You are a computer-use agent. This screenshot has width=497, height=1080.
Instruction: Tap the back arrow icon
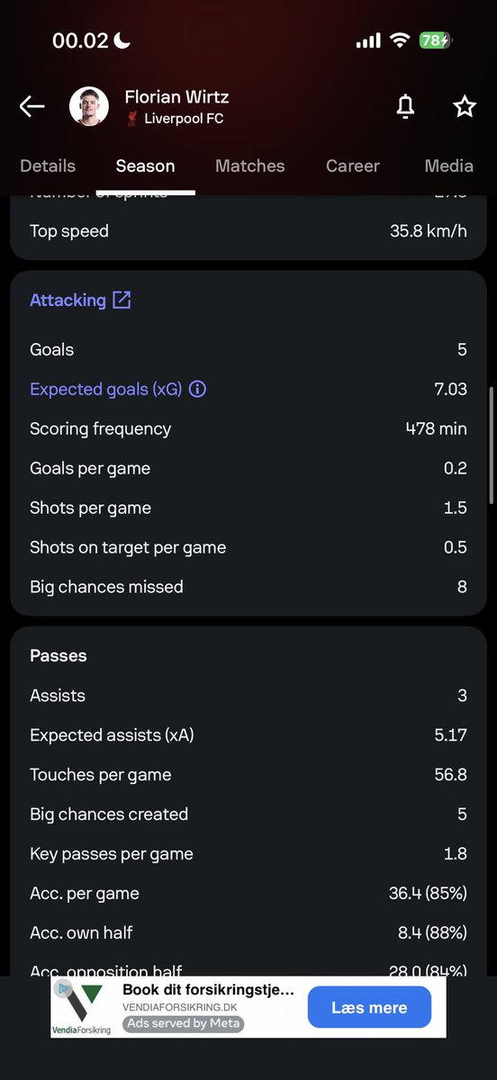tap(32, 106)
